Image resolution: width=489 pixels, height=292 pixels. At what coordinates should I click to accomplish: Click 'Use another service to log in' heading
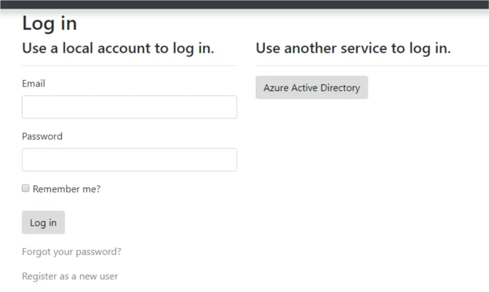click(x=353, y=48)
